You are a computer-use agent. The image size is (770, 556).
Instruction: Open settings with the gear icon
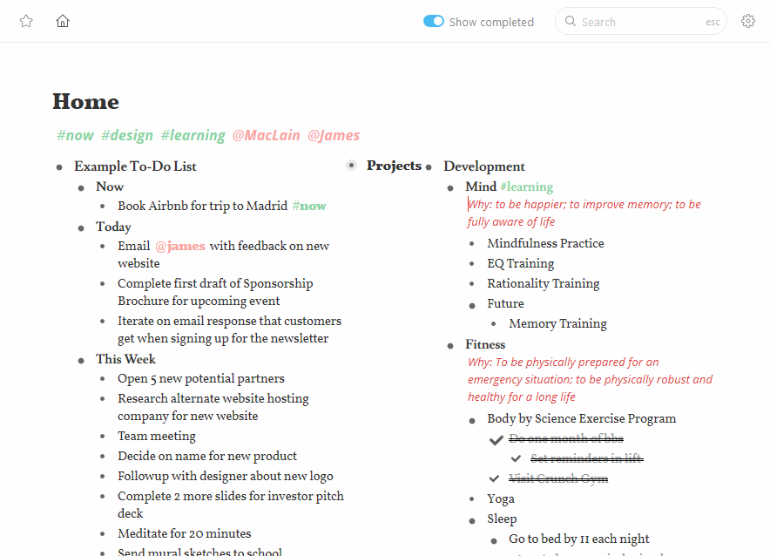748,20
